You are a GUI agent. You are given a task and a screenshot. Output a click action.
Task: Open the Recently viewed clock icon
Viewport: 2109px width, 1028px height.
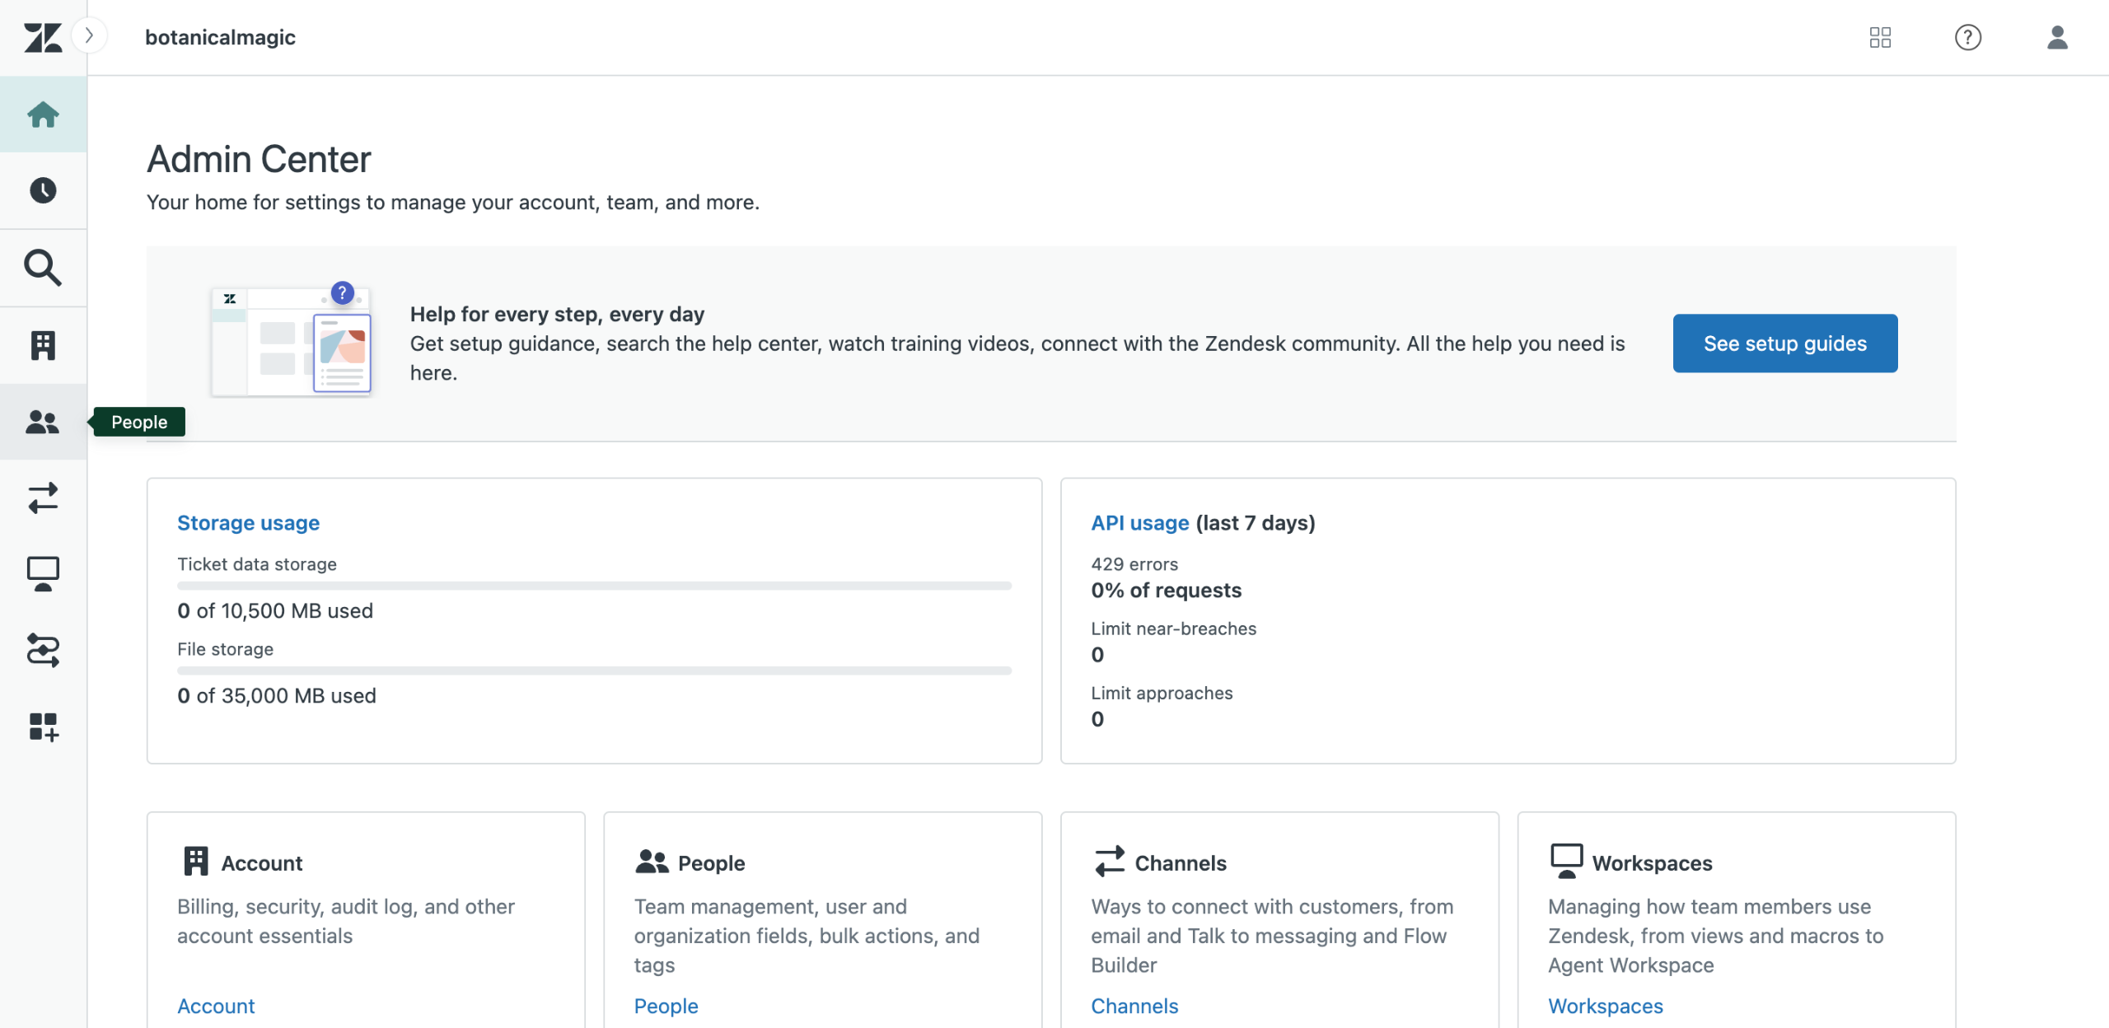pos(43,190)
